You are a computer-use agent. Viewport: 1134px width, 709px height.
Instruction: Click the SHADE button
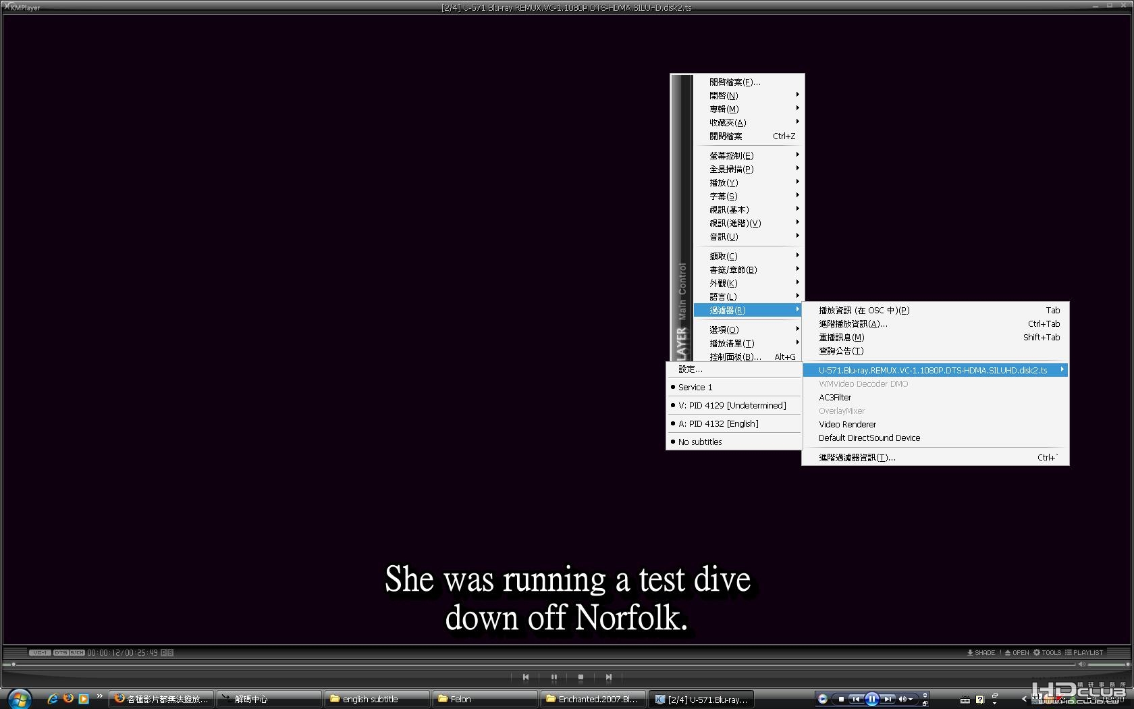[x=981, y=652]
